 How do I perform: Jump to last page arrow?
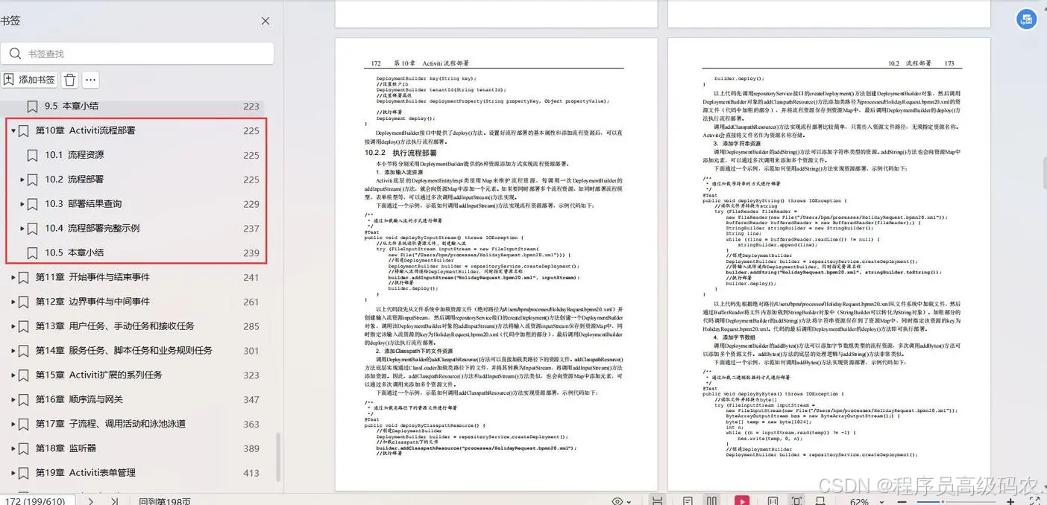114,501
